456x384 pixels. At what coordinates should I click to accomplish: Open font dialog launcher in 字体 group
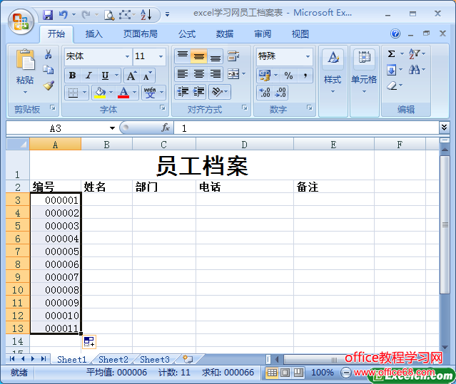[x=163, y=108]
